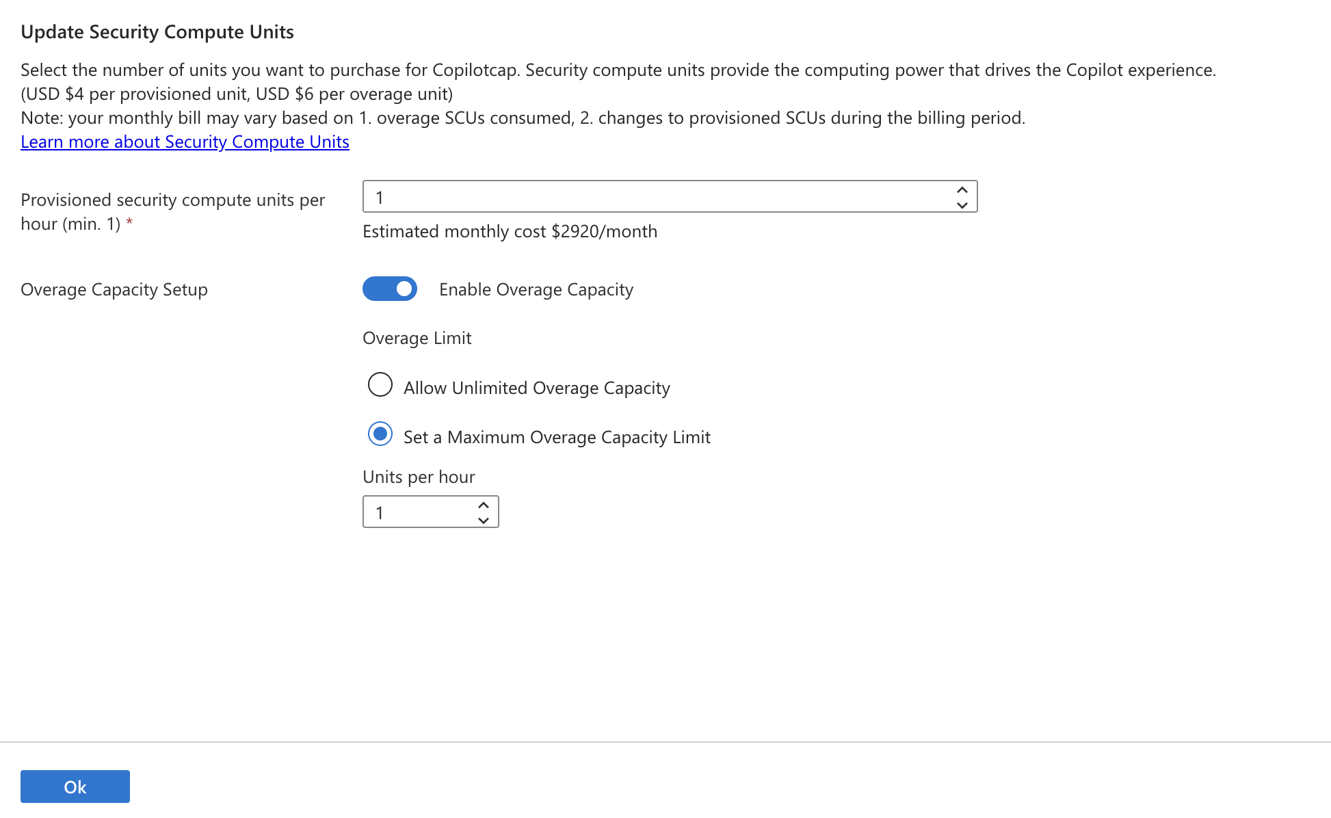Open Learn more about Security Compute Units
This screenshot has height=818, width=1331.
pos(185,142)
